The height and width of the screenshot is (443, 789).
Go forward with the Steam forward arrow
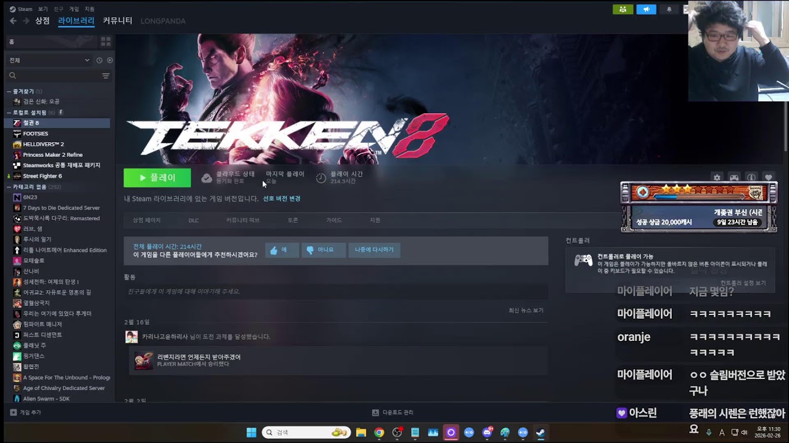(x=26, y=21)
